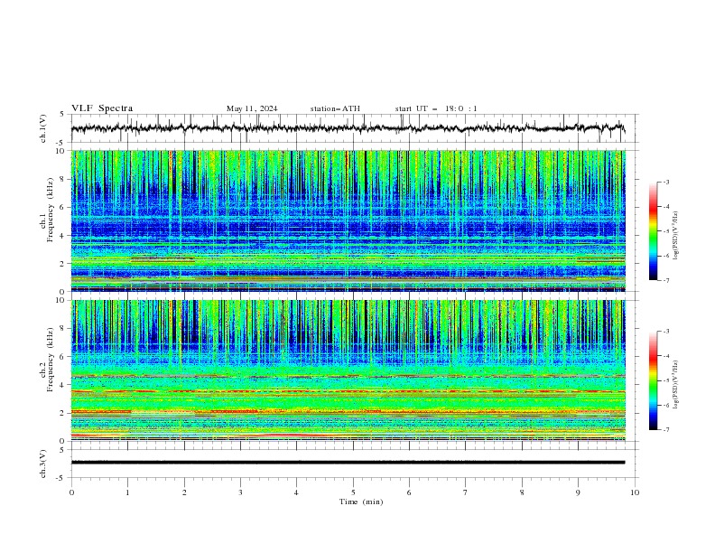Click the time axis tick label "5" under the ch.3 panel
The height and width of the screenshot is (553, 715).
coord(353,492)
